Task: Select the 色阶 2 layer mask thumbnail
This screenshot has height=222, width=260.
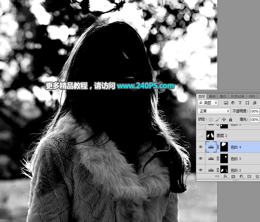Action: [224, 169]
